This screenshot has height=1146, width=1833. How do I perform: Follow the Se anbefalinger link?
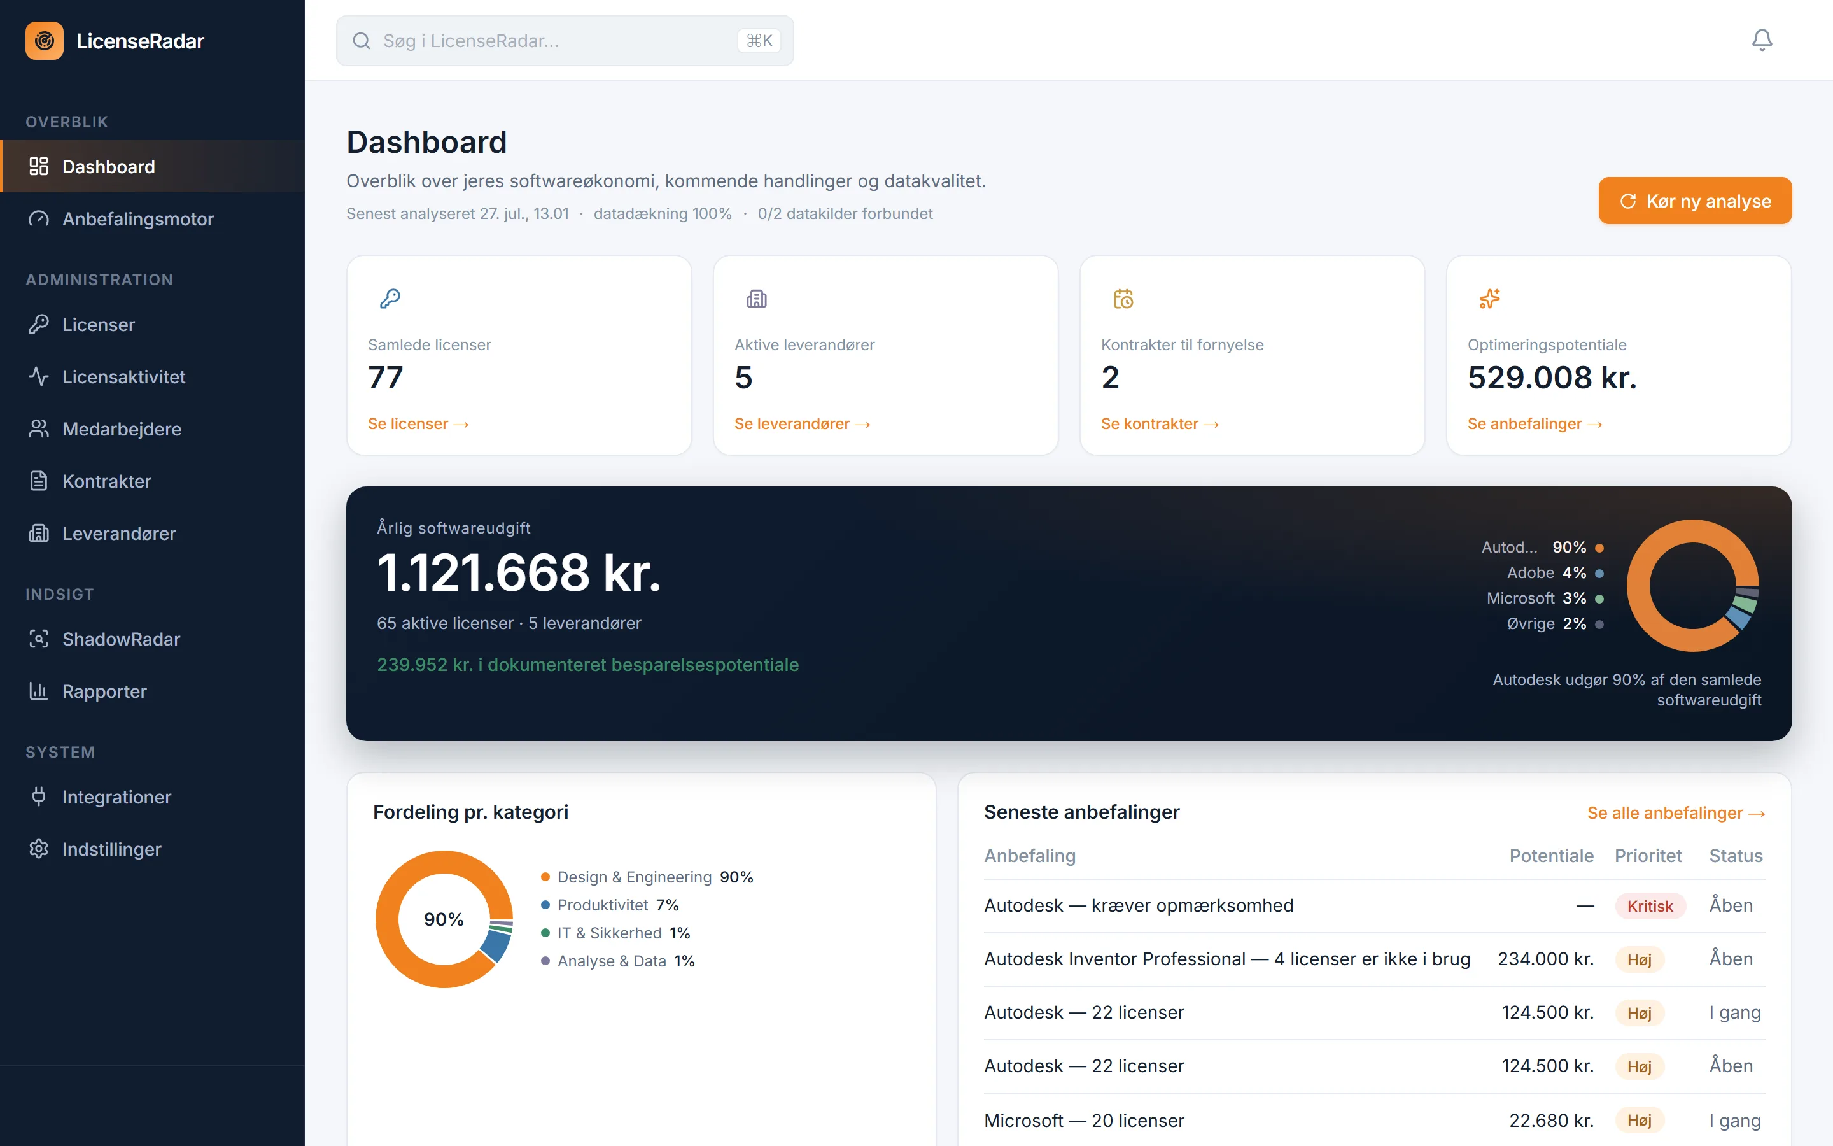tap(1535, 423)
